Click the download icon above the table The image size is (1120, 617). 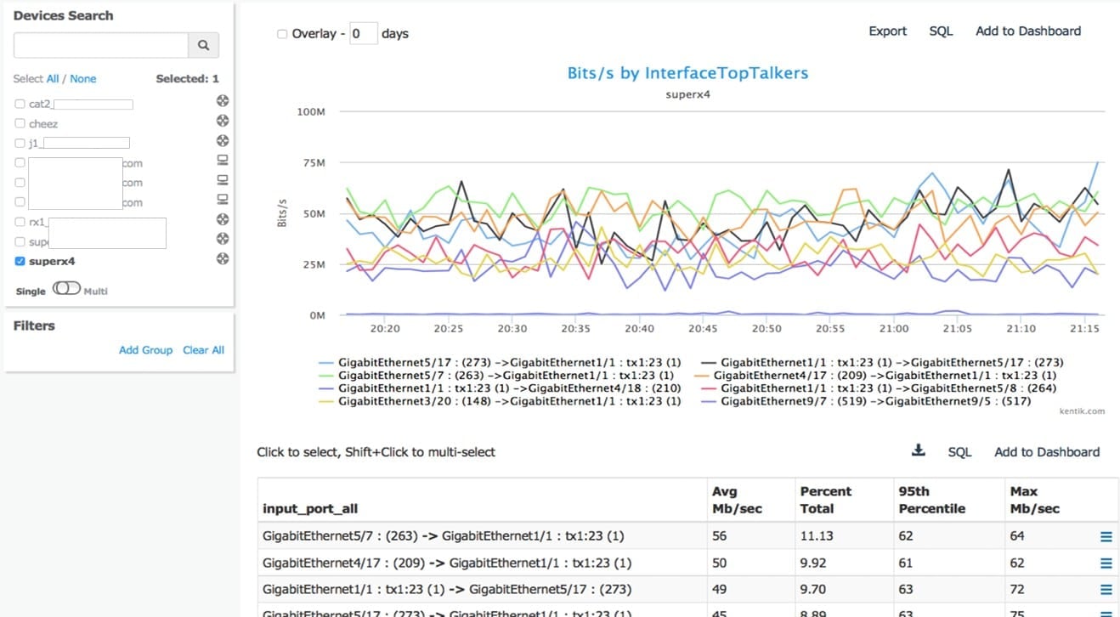pos(918,450)
